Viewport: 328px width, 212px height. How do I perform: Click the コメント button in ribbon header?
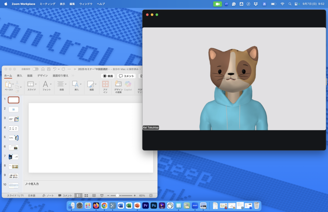[126, 76]
